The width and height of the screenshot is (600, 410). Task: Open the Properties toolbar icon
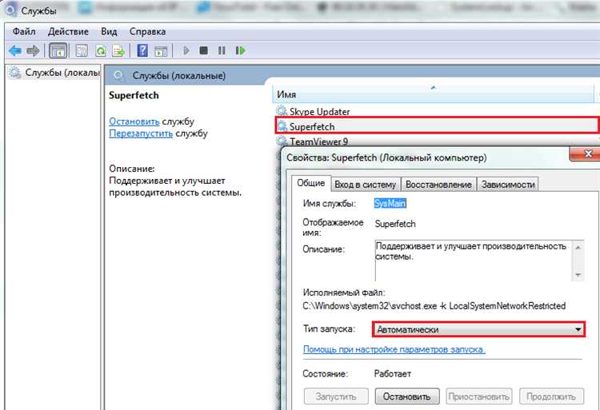[x=82, y=51]
